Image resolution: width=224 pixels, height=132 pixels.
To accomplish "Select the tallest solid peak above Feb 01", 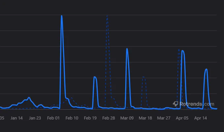I will (62, 16).
